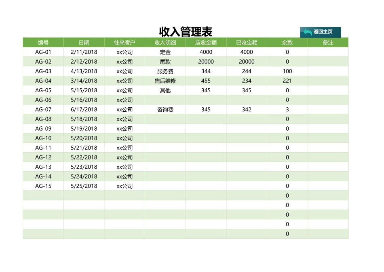
Task: Click received amount 342
Action: point(247,109)
